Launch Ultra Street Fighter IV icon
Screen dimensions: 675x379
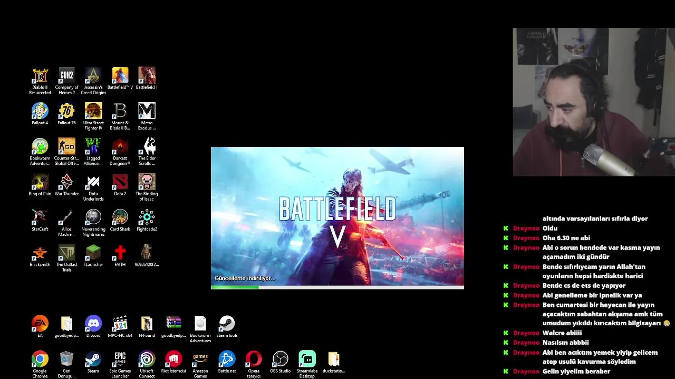(x=93, y=116)
